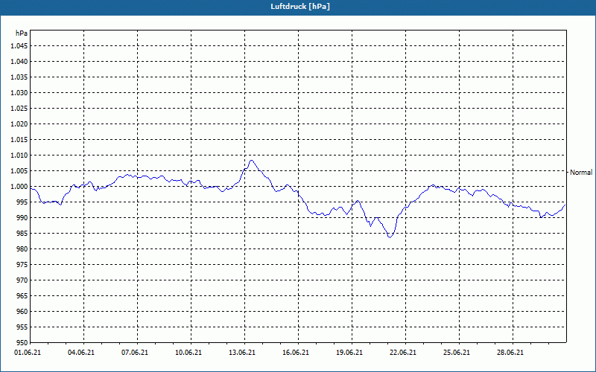The width and height of the screenshot is (596, 372).
Task: Pick the 13.06.21 date label
Action: click(241, 353)
